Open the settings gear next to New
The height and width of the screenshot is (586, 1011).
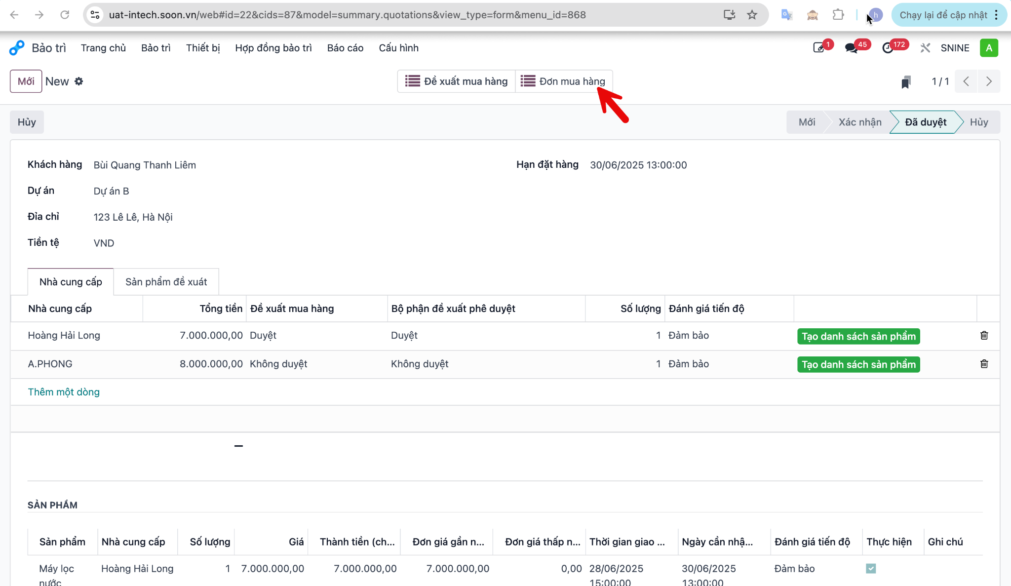coord(79,81)
